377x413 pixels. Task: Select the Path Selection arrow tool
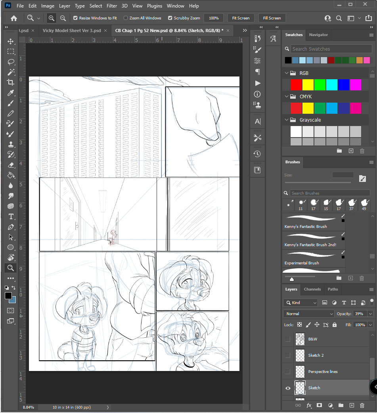(11, 237)
